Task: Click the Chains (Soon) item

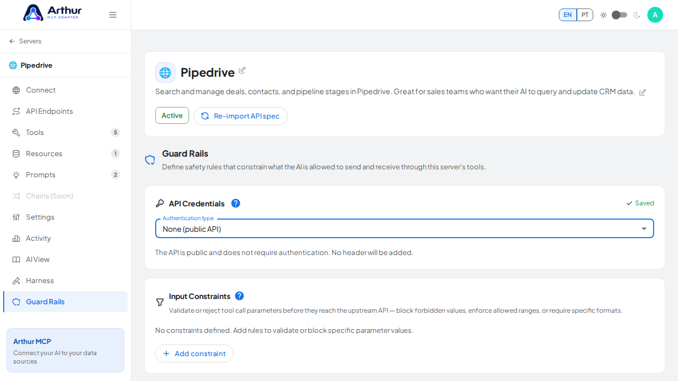Action: pyautogui.click(x=66, y=196)
